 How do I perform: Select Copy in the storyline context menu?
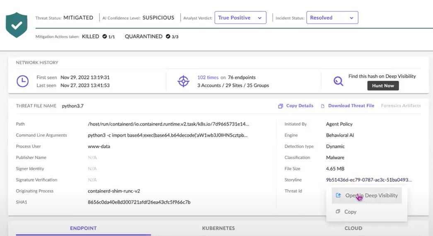[x=350, y=212]
